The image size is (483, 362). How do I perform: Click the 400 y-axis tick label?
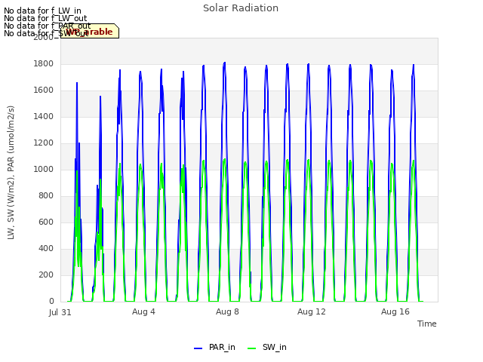tap(46, 249)
